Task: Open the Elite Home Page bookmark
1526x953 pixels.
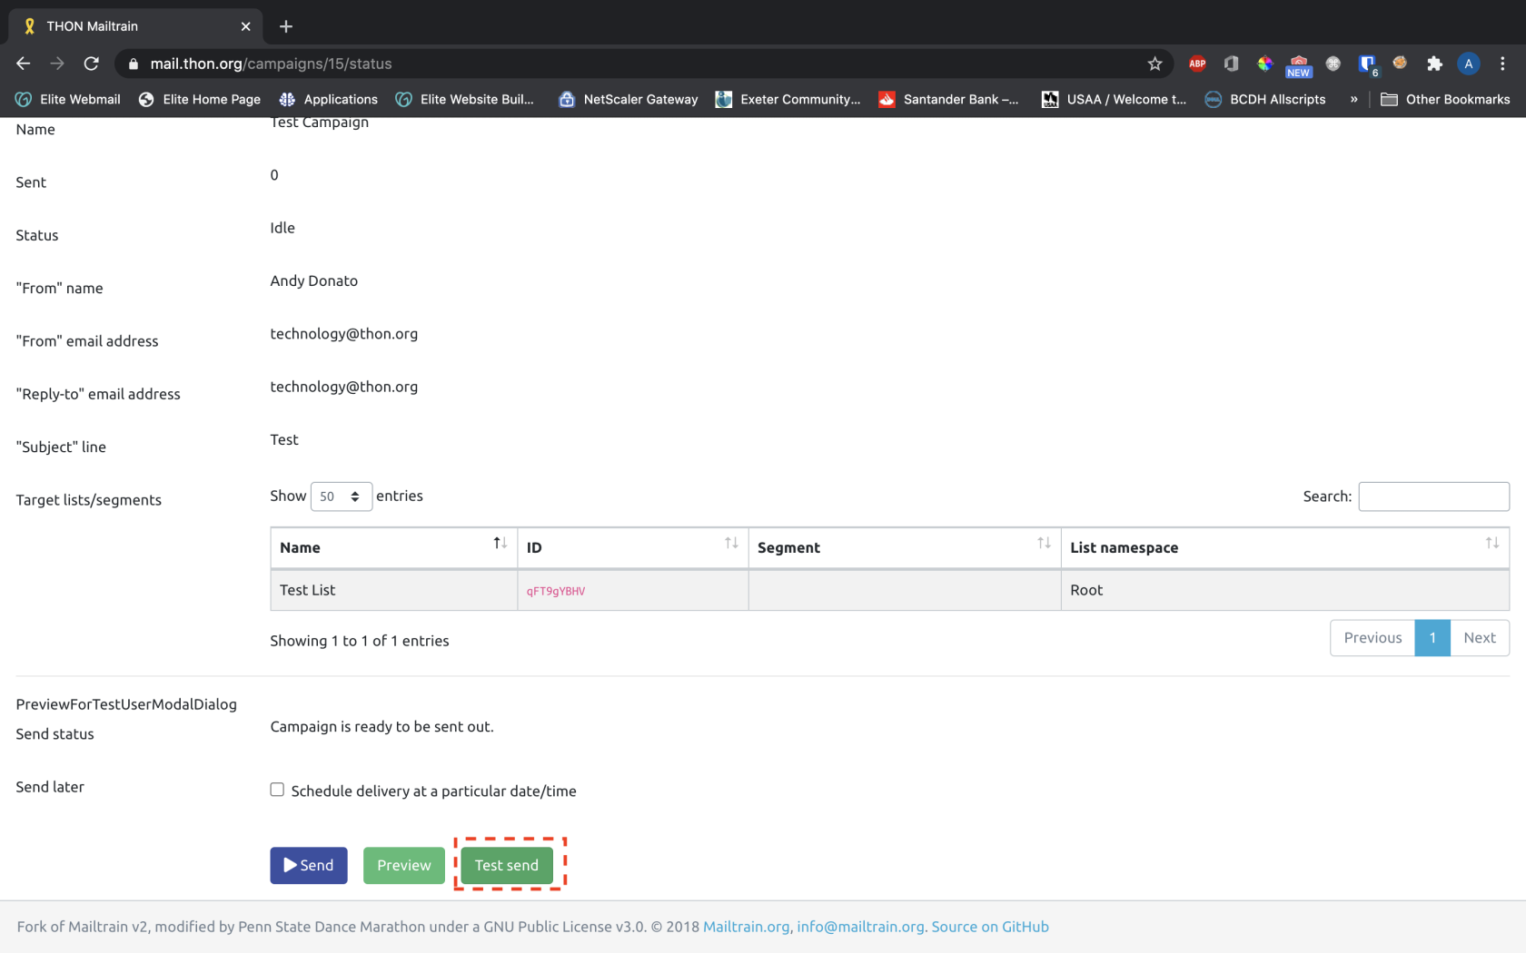Action: (199, 99)
